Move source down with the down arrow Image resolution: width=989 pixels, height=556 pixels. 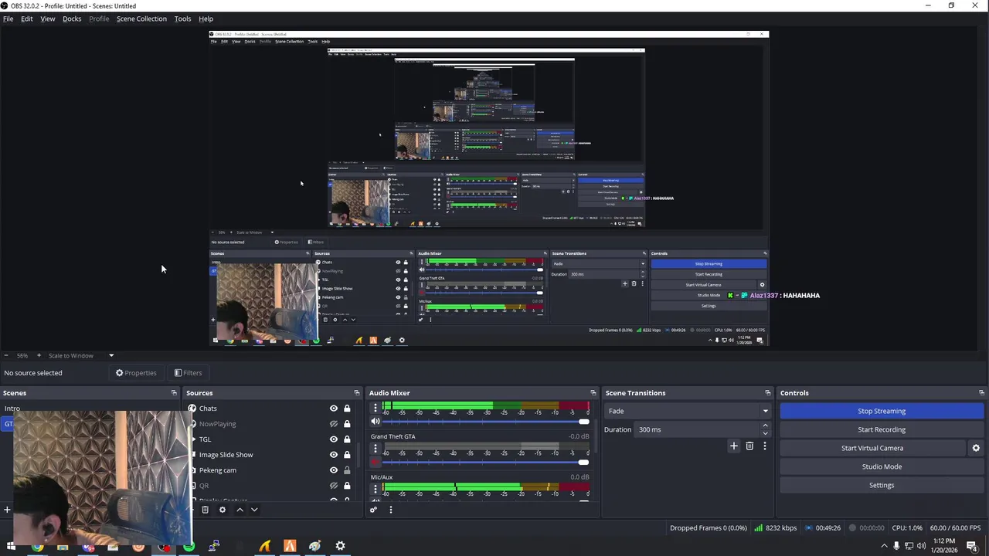(254, 510)
